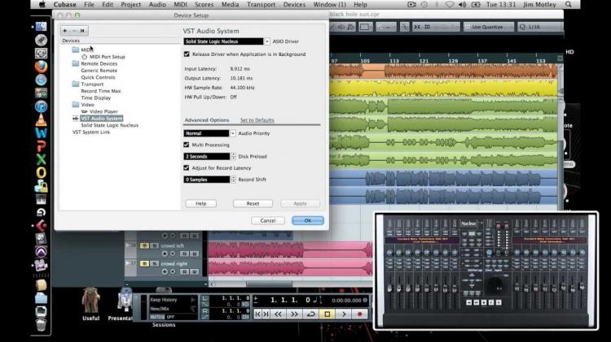The width and height of the screenshot is (611, 342).
Task: Click the red record transport button
Action: click(359, 314)
